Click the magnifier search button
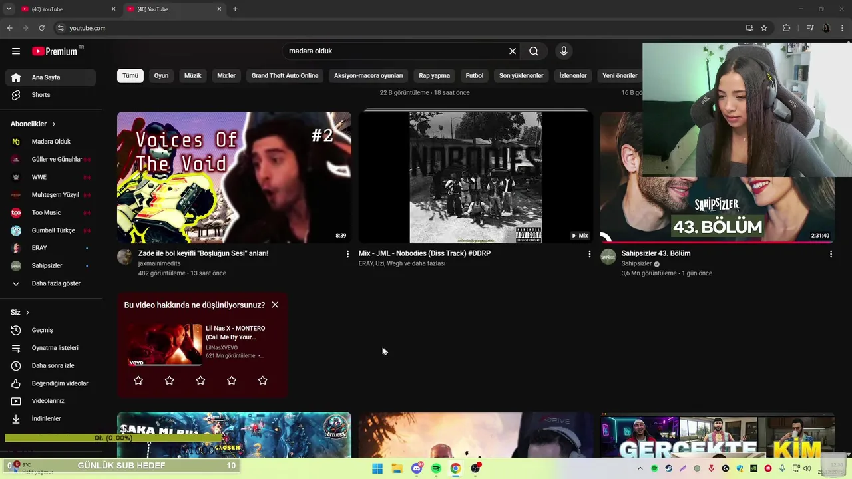Viewport: 852px width, 479px height. pos(534,51)
